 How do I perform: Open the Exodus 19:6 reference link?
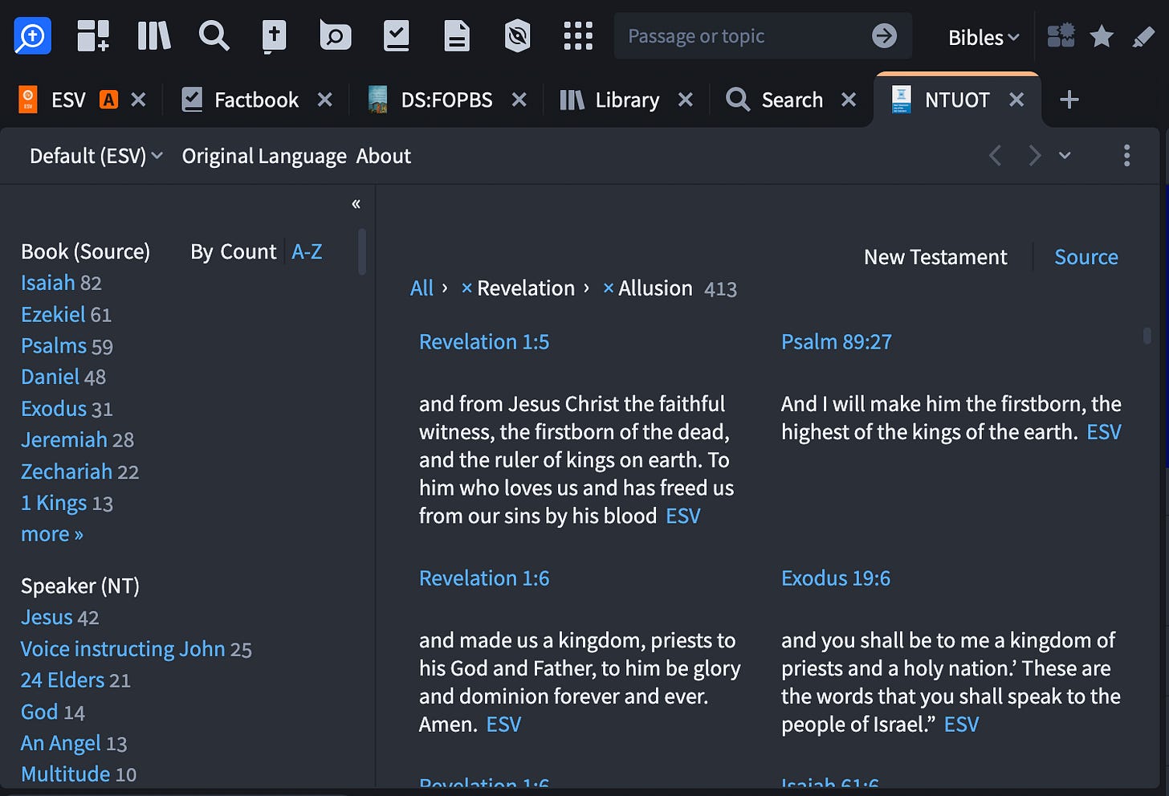point(836,578)
